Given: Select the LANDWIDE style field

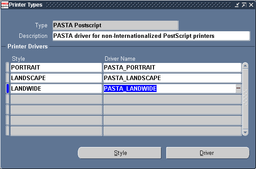Looking at the screenshot, I should (56, 88).
